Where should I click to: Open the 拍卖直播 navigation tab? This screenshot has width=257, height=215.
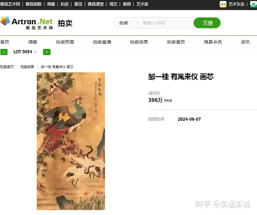pos(102,42)
